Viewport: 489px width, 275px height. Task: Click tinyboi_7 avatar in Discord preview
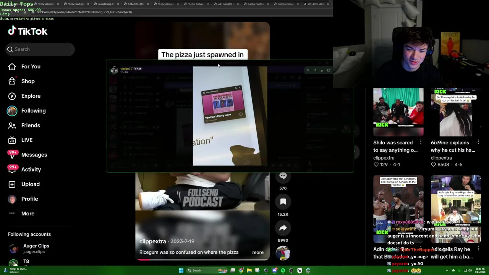pos(114,70)
